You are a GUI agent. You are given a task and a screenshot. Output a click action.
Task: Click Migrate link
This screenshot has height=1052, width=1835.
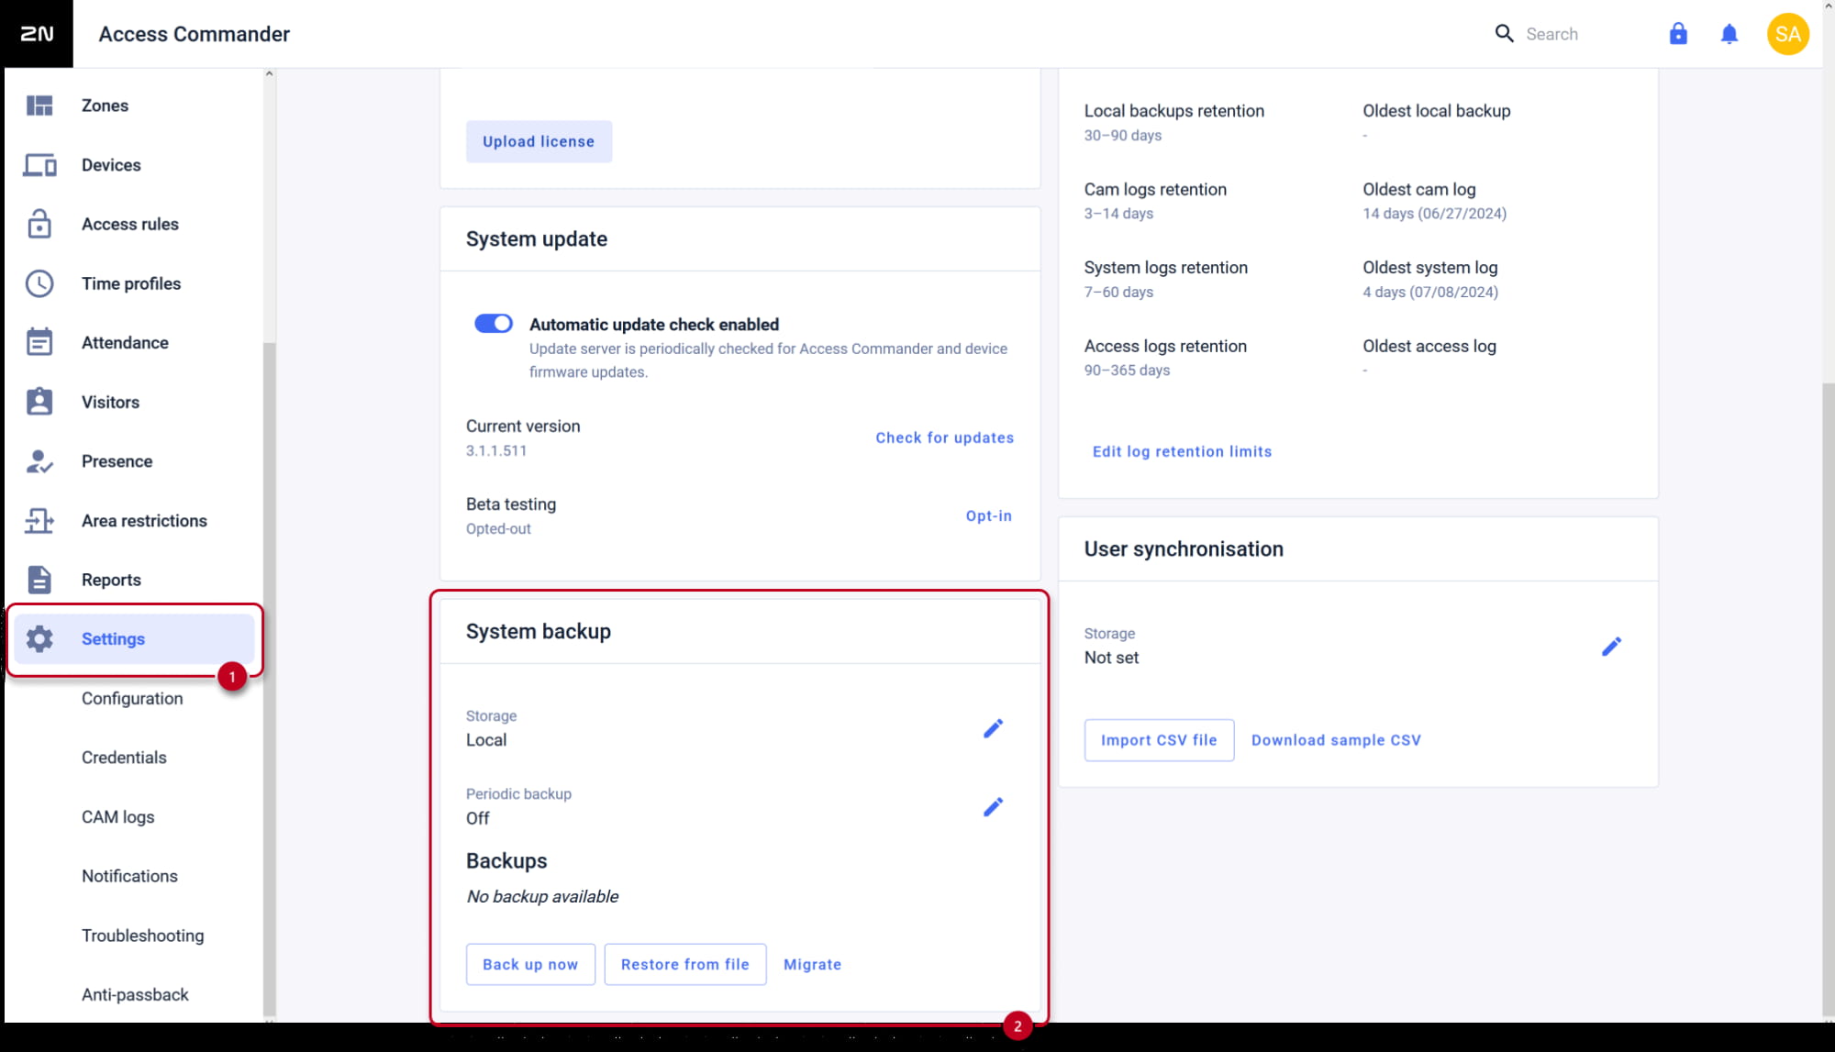(x=812, y=964)
